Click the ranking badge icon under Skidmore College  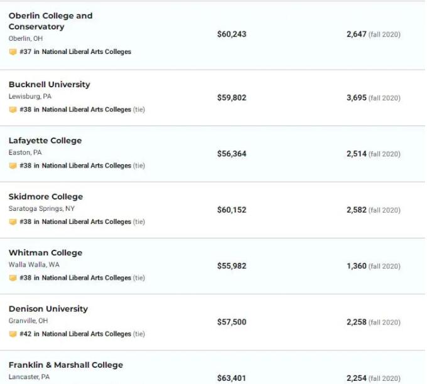(x=13, y=221)
